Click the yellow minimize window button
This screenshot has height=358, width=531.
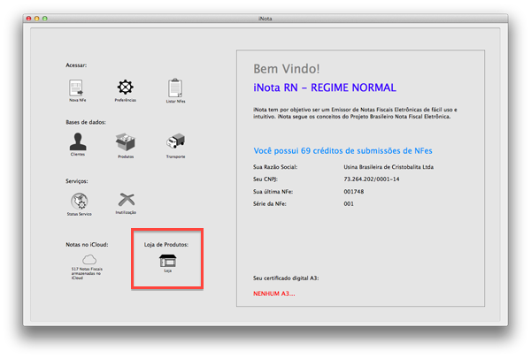[36, 19]
